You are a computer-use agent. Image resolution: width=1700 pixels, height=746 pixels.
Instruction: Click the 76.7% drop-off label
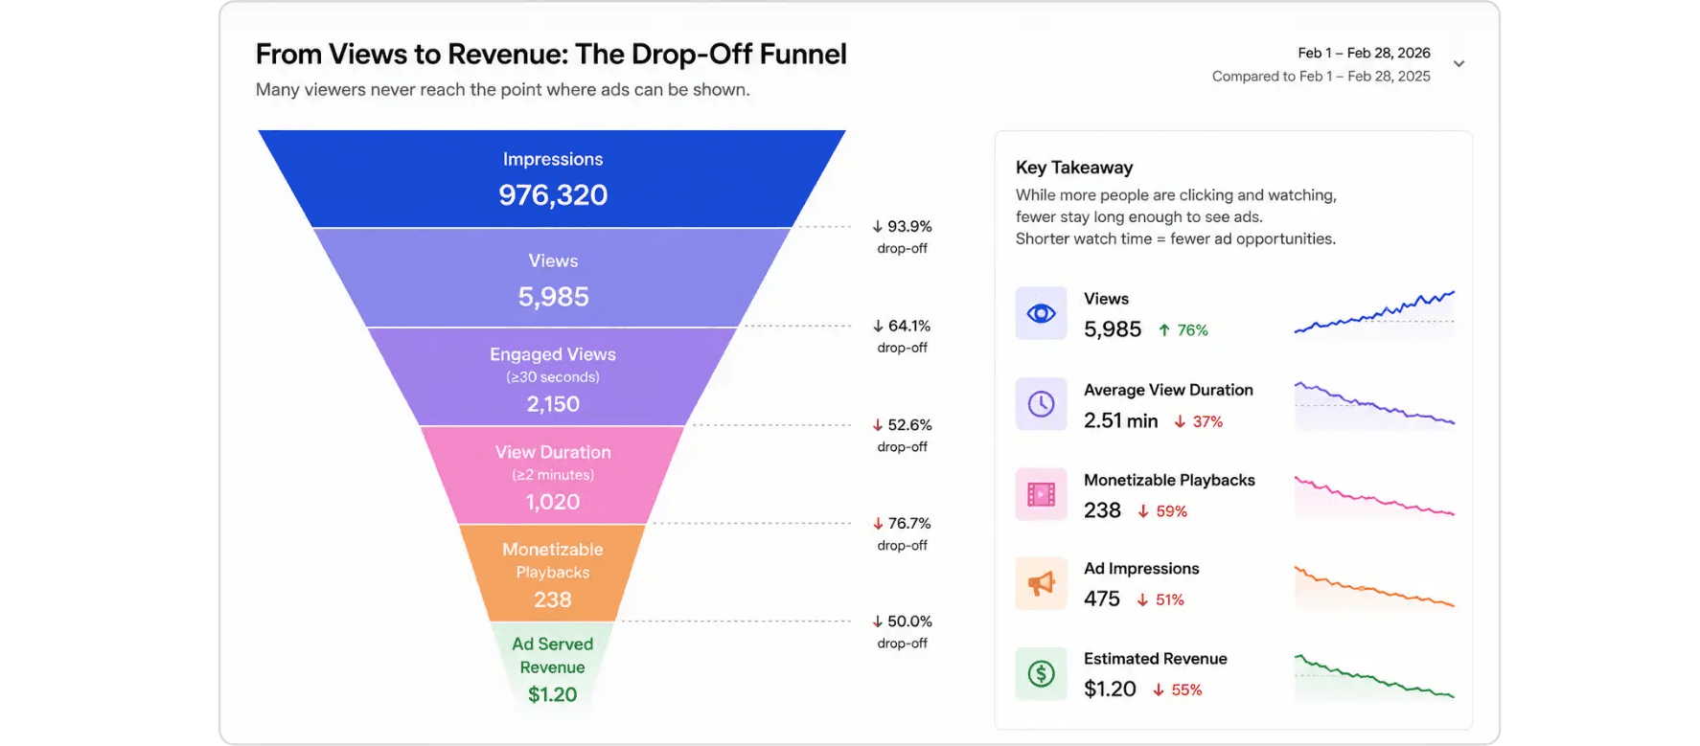point(902,533)
